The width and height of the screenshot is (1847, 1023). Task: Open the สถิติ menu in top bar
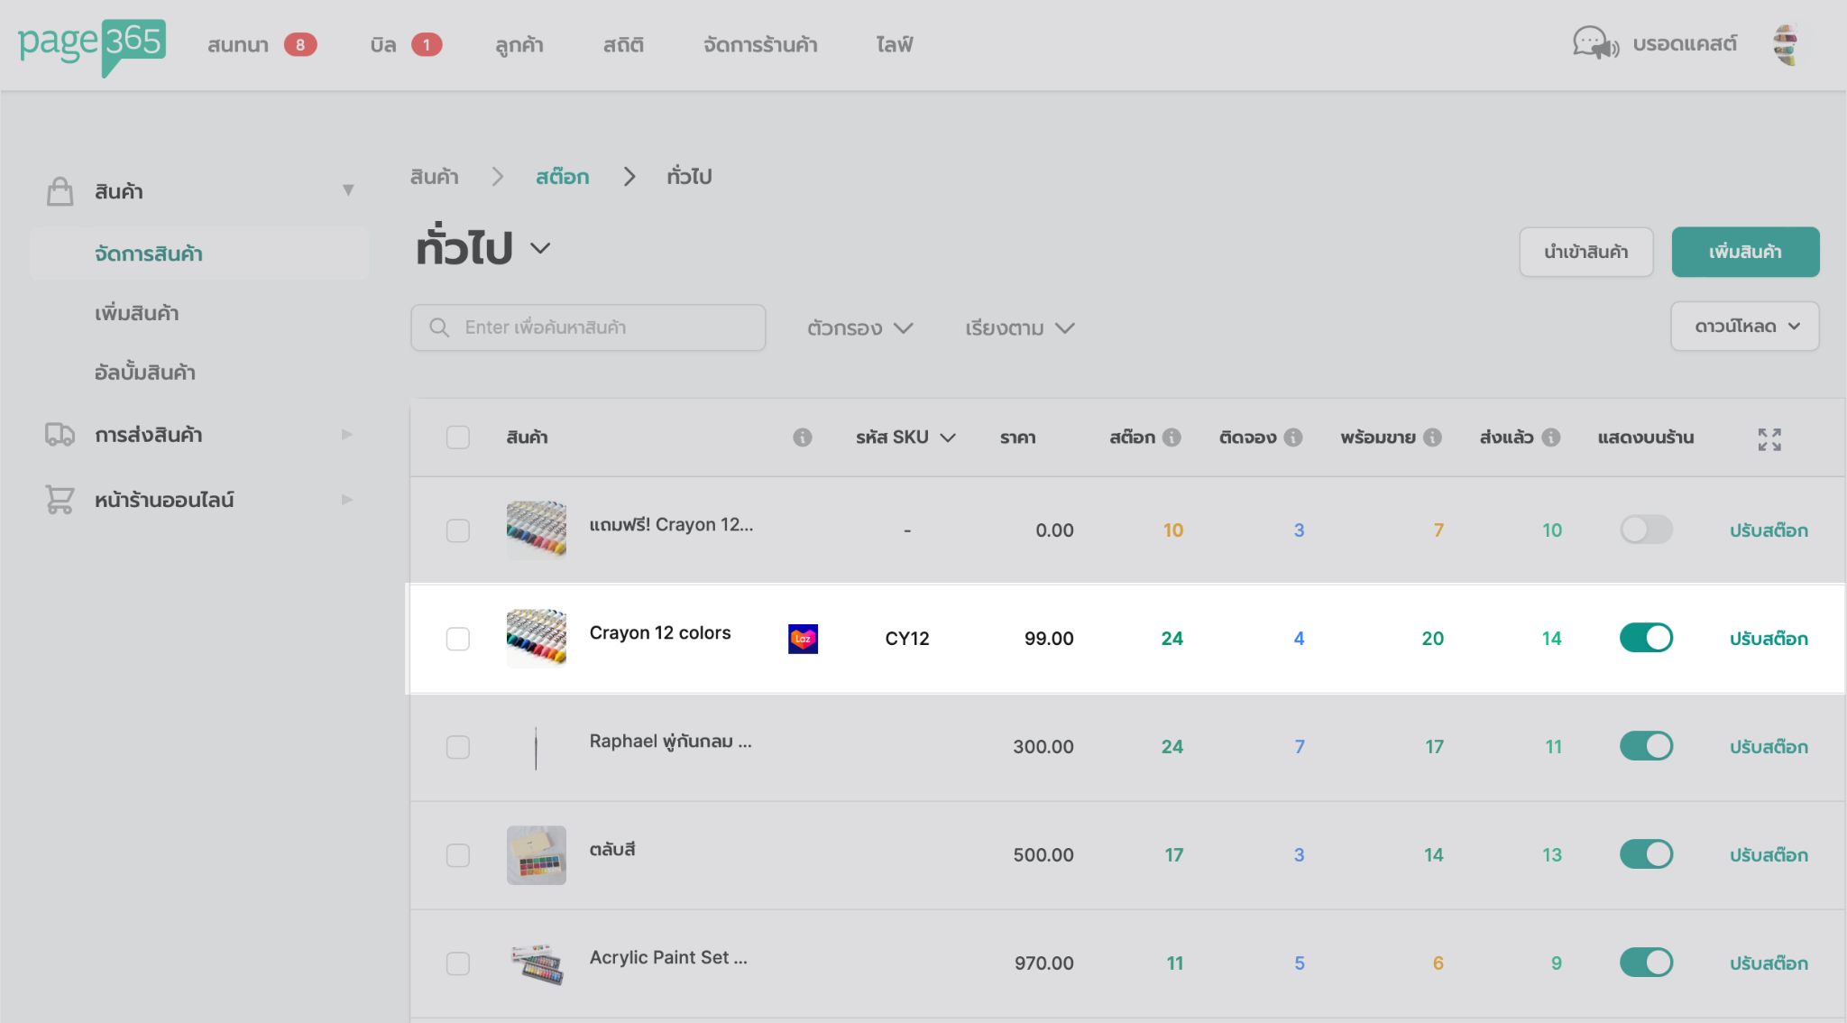pos(623,45)
